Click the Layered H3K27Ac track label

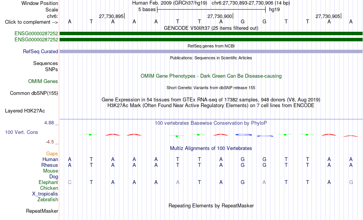point(25,111)
